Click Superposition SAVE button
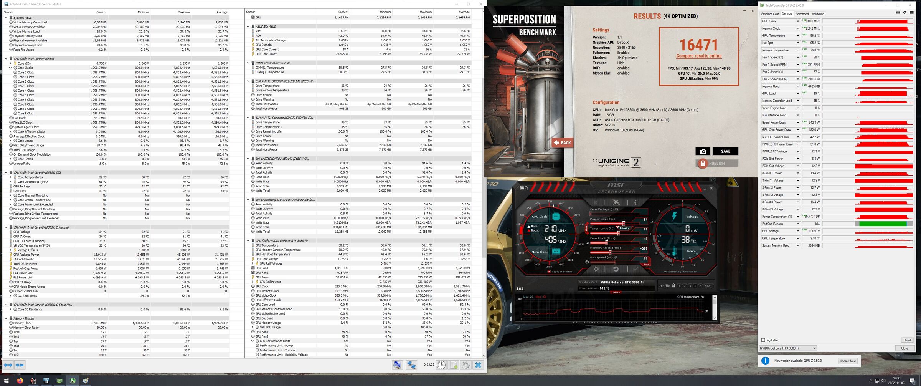The image size is (921, 386). pyautogui.click(x=725, y=151)
